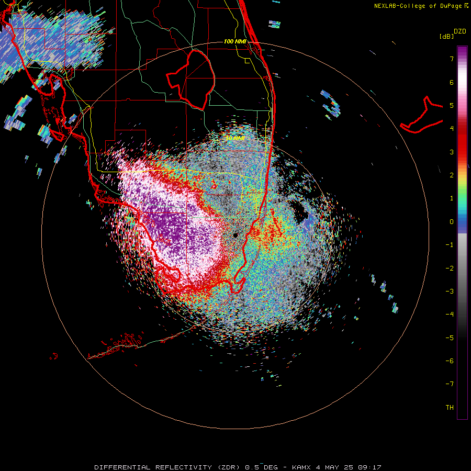Image resolution: width=471 pixels, height=471 pixels.
Task: Select the -4 label on the color scale
Action: (450, 315)
